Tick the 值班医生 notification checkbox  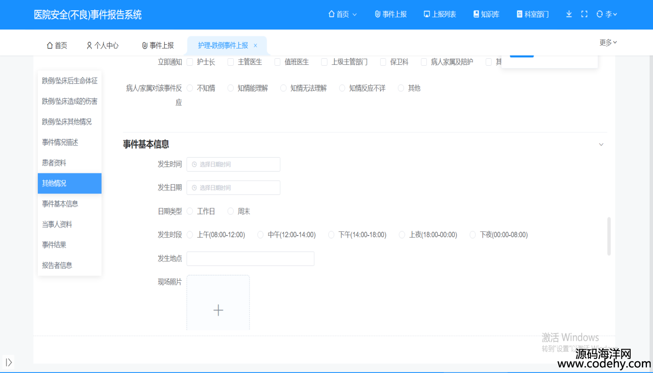(x=278, y=62)
